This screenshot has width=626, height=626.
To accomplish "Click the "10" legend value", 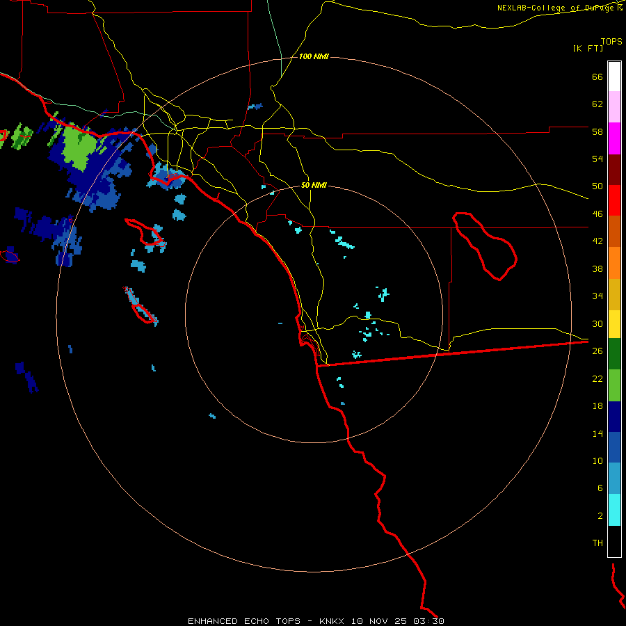I will click(x=597, y=460).
